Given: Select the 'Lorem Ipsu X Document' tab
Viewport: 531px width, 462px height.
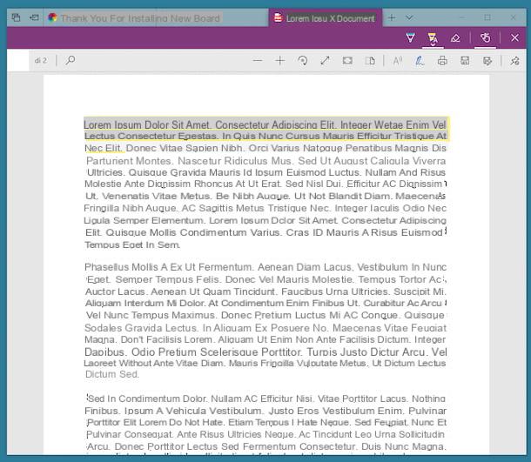Looking at the screenshot, I should click(326, 18).
